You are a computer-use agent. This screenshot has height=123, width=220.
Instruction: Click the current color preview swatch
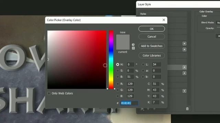[123, 46]
